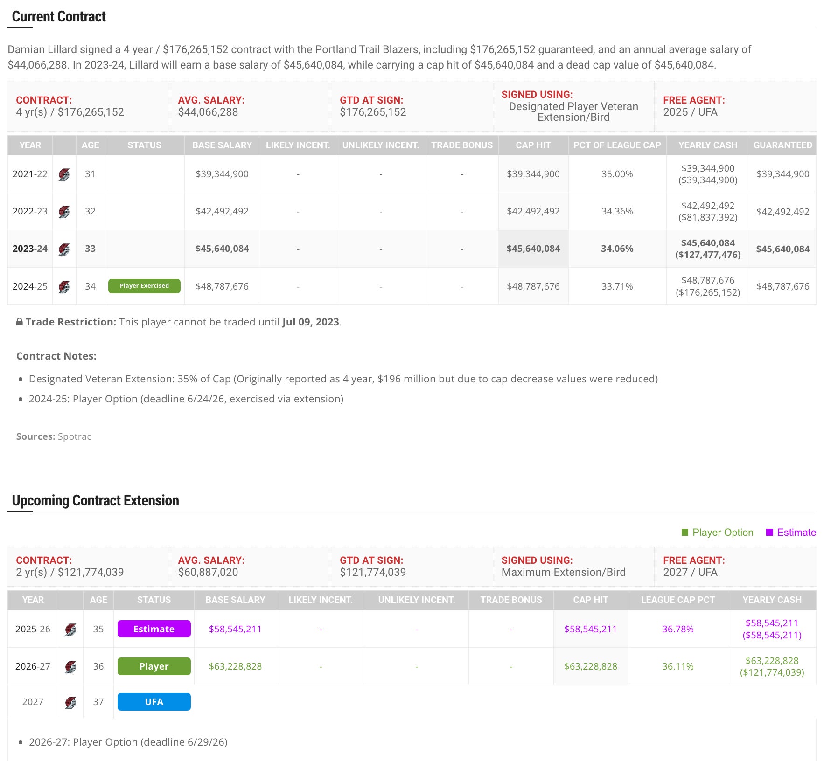824x761 pixels.
Task: Click the GUARANTEED column header
Action: pos(782,145)
